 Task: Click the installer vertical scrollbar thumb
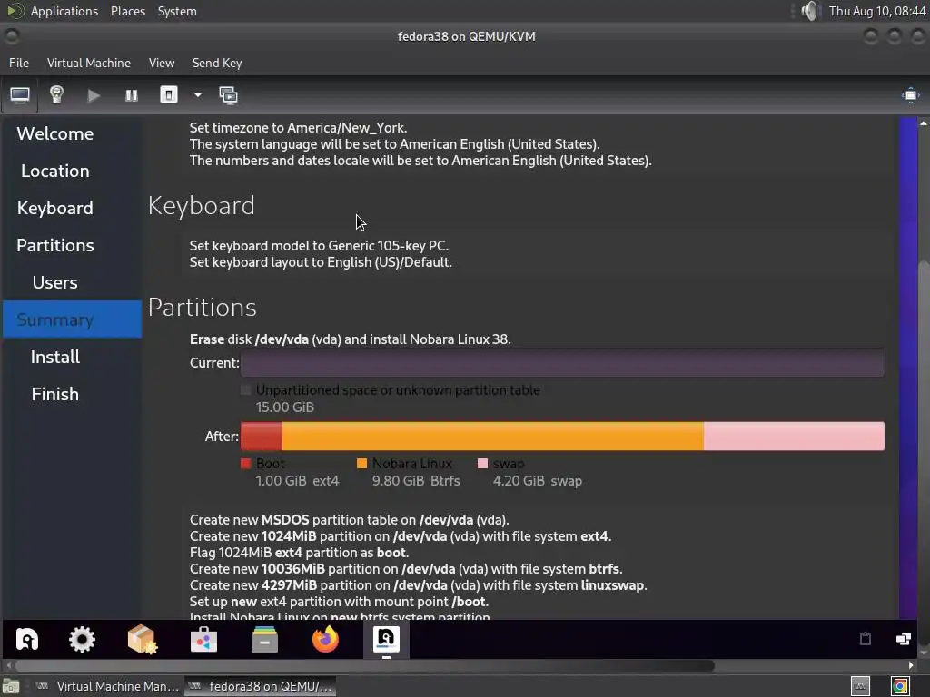[924, 454]
